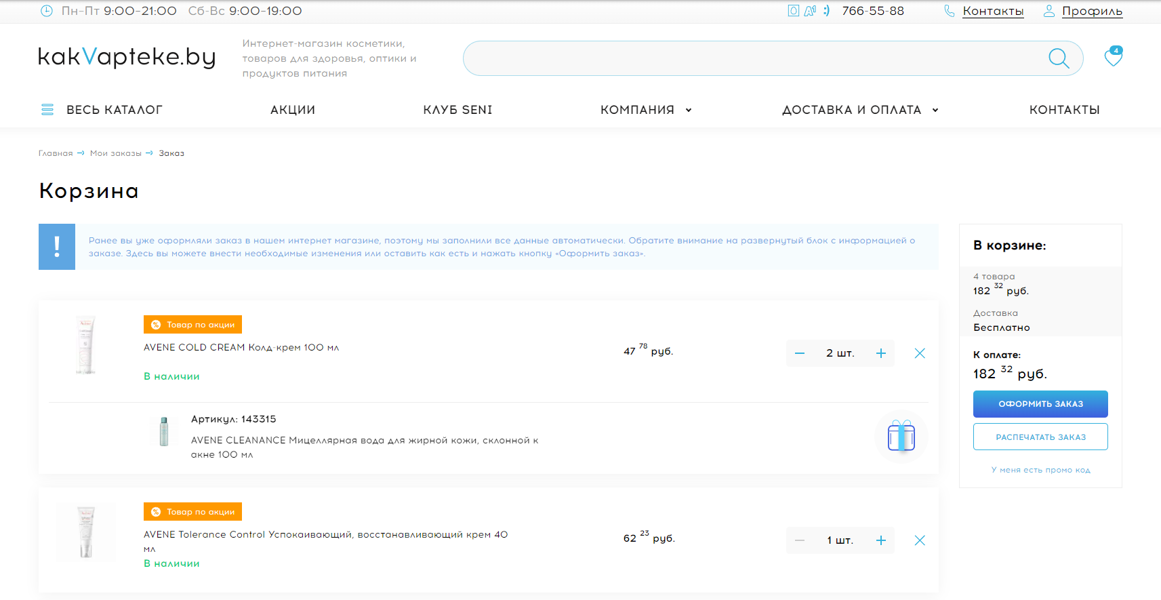Open the AVENE Tolerance Control product title
Screen dimensions: 1161x600
click(x=325, y=541)
